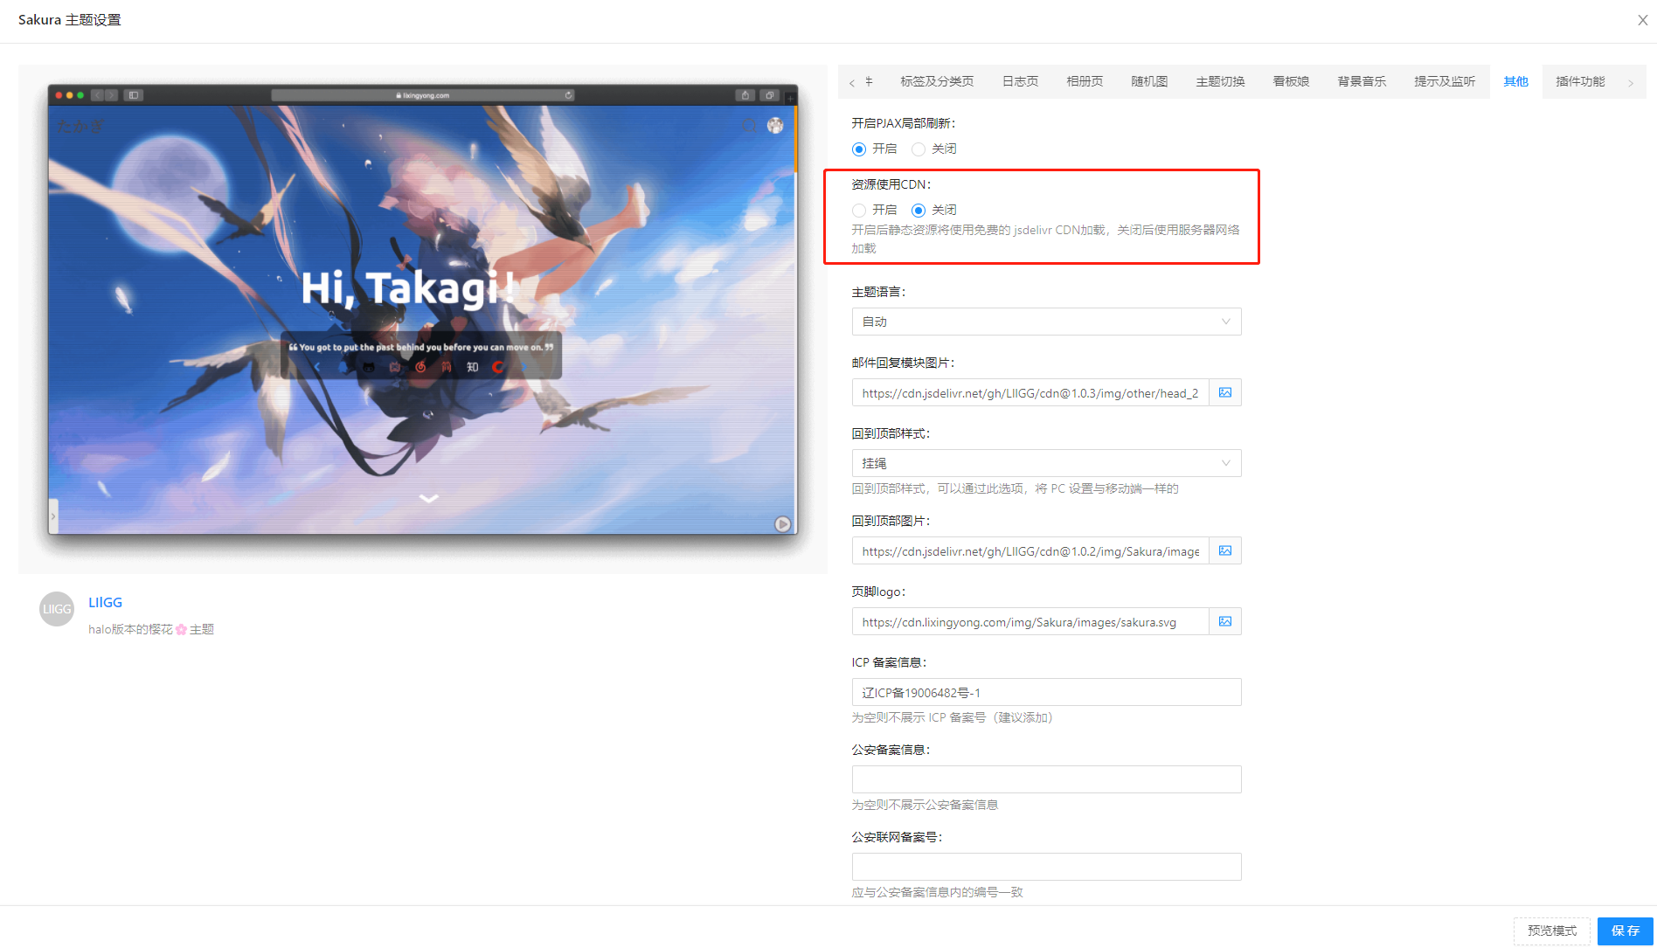Click the Zhihu icon in the preview banner
1657x948 pixels.
pyautogui.click(x=473, y=367)
